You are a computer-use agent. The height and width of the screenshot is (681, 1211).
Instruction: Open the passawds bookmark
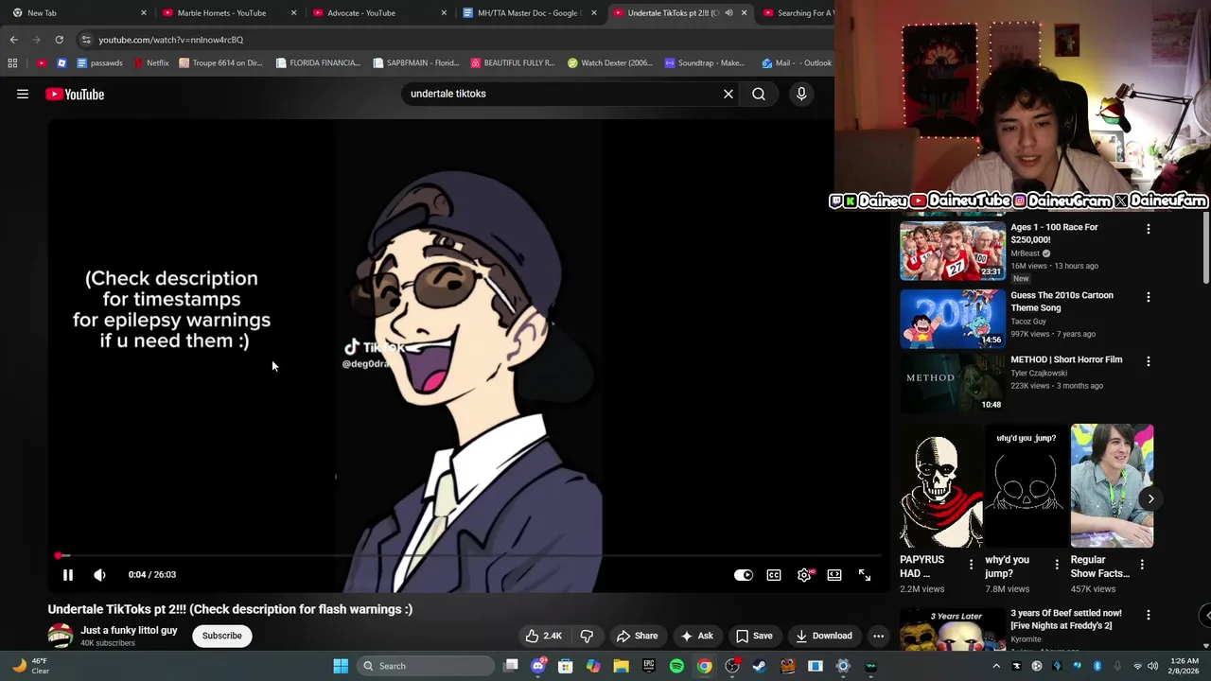[99, 63]
